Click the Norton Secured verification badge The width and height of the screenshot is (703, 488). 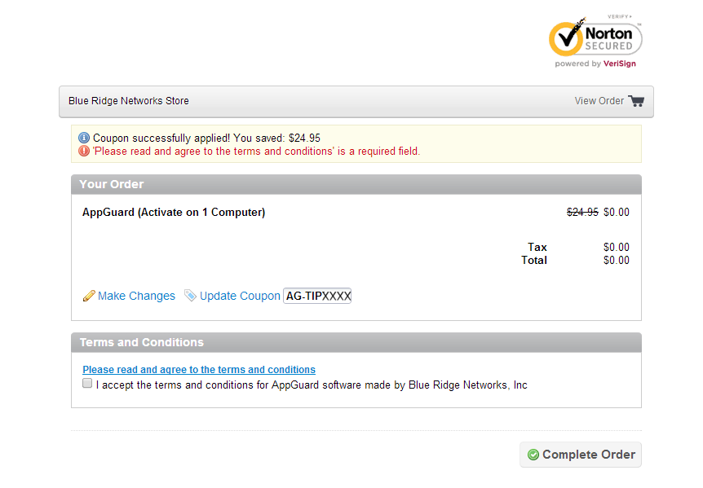tap(595, 37)
